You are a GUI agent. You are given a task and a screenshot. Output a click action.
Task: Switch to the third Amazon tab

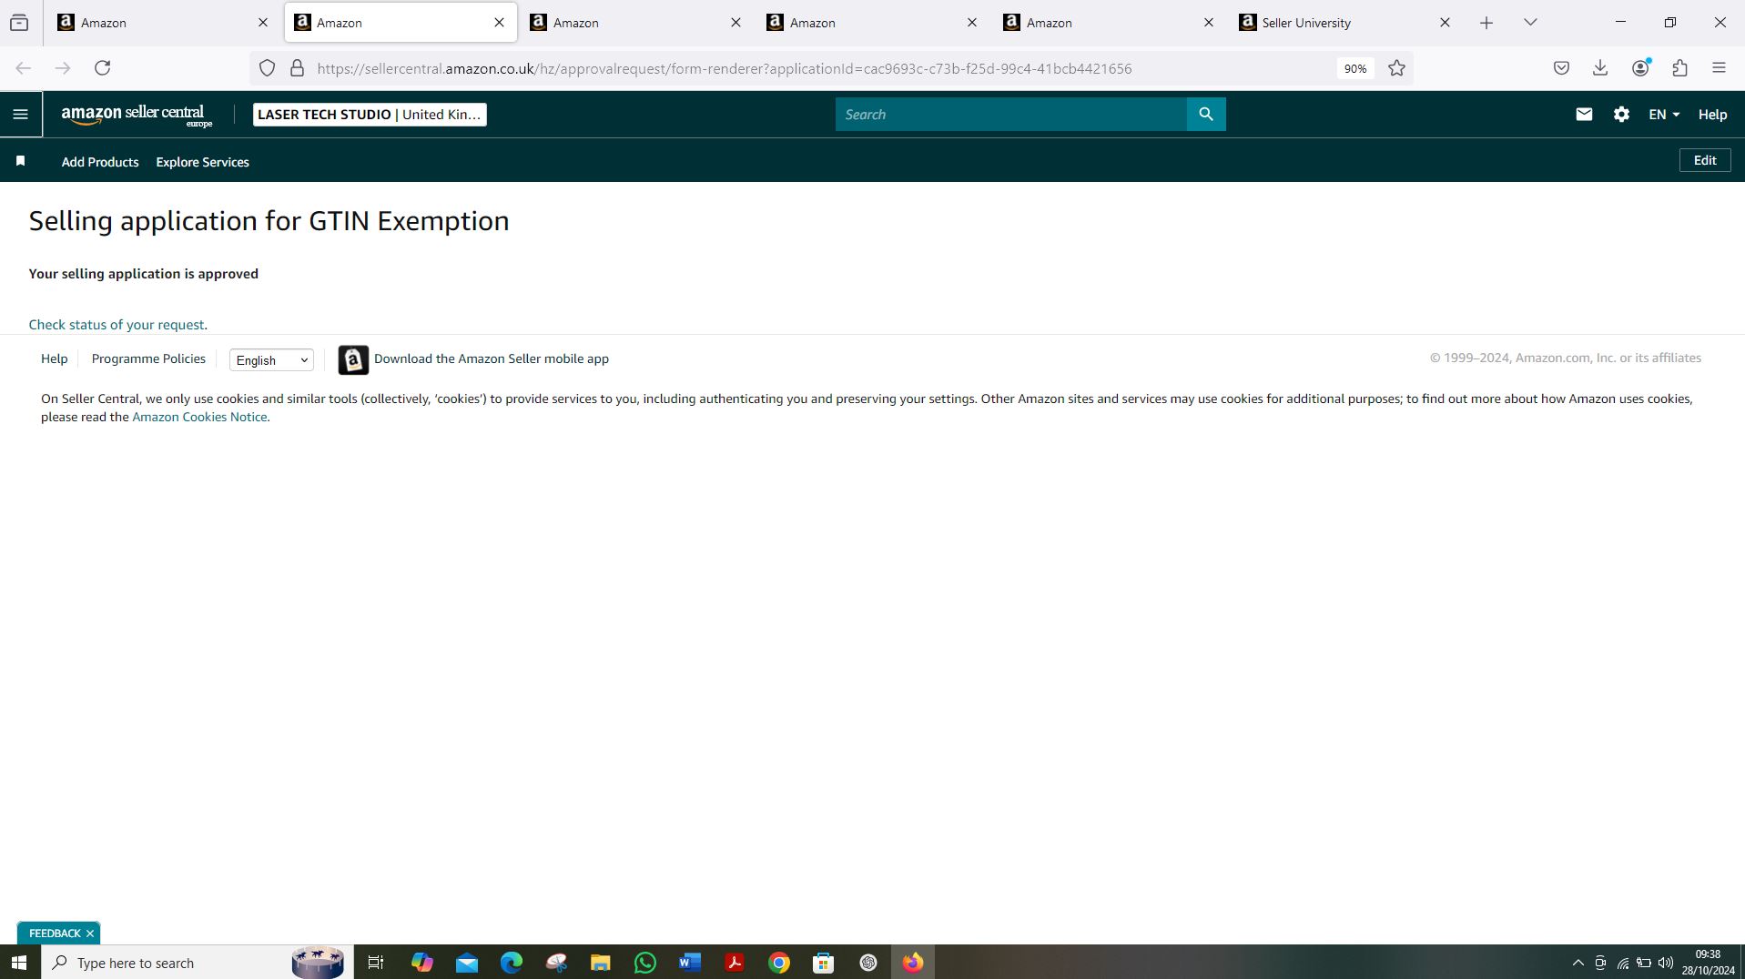[635, 23]
